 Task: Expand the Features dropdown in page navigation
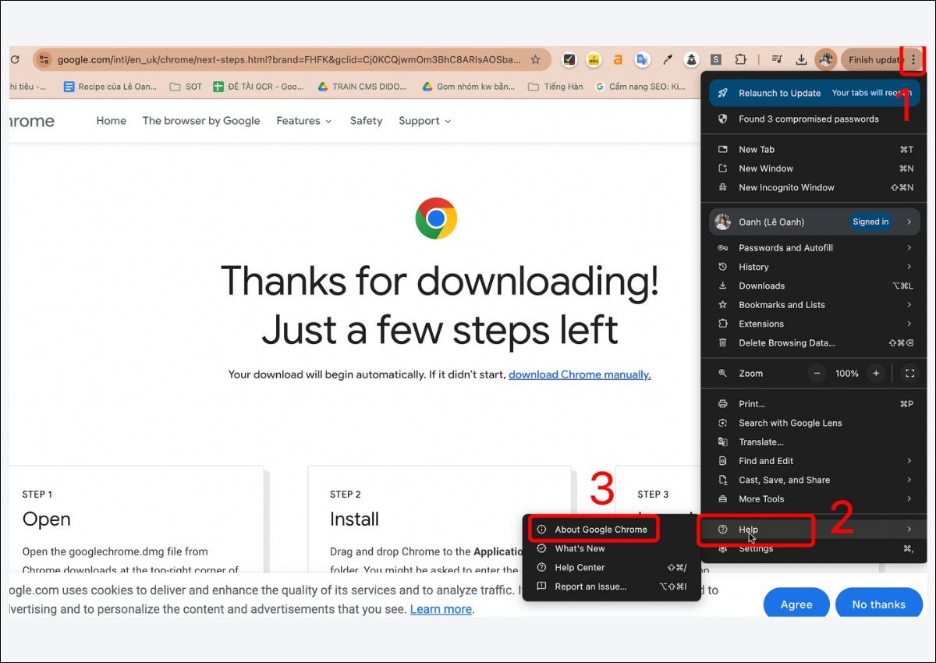pos(304,121)
